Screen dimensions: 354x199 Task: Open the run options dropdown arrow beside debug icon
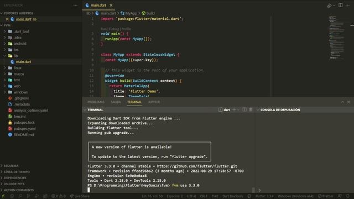(334, 6)
